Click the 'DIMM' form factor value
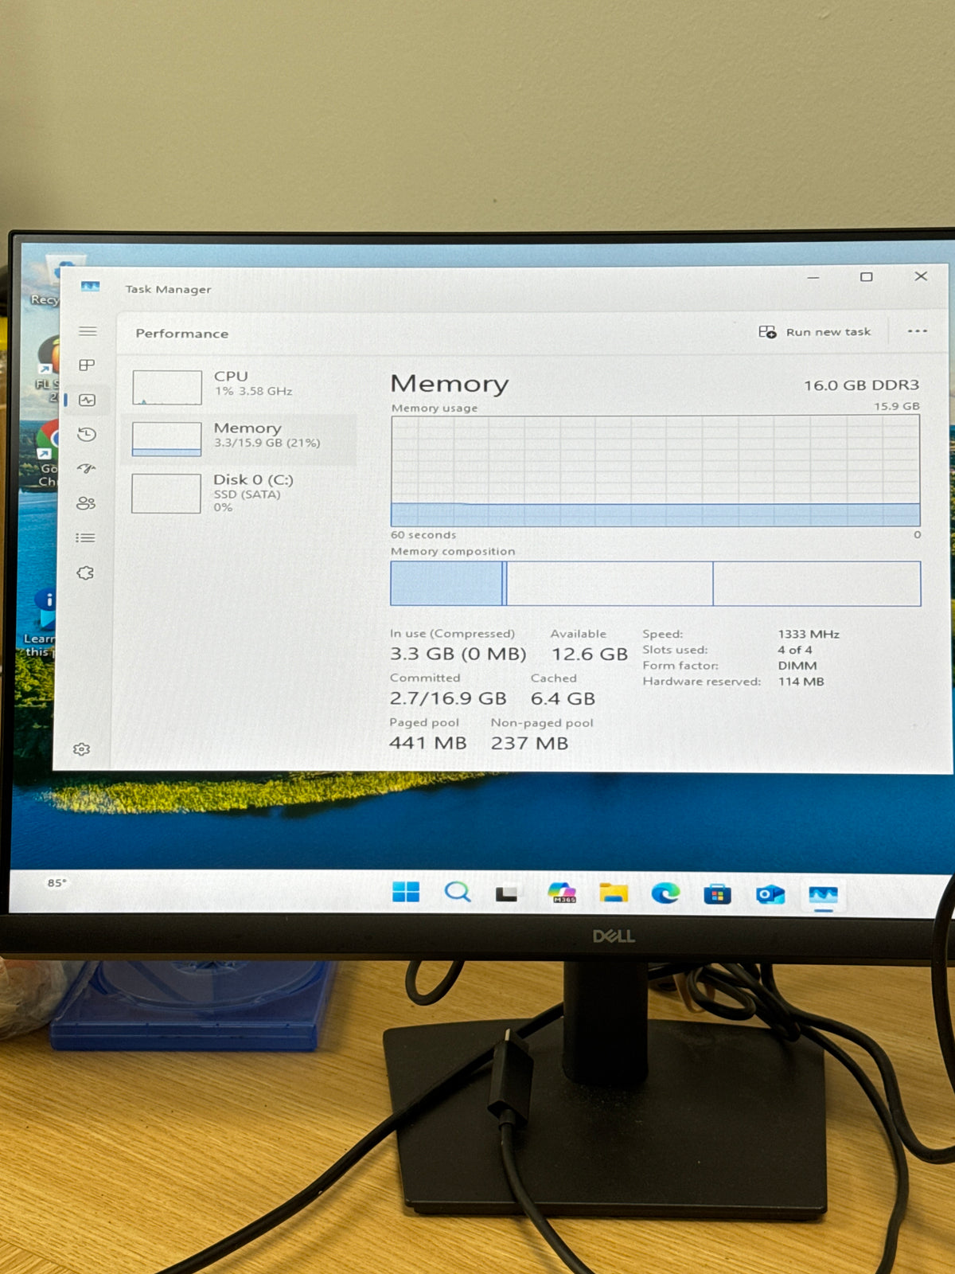This screenshot has height=1274, width=955. point(797,666)
